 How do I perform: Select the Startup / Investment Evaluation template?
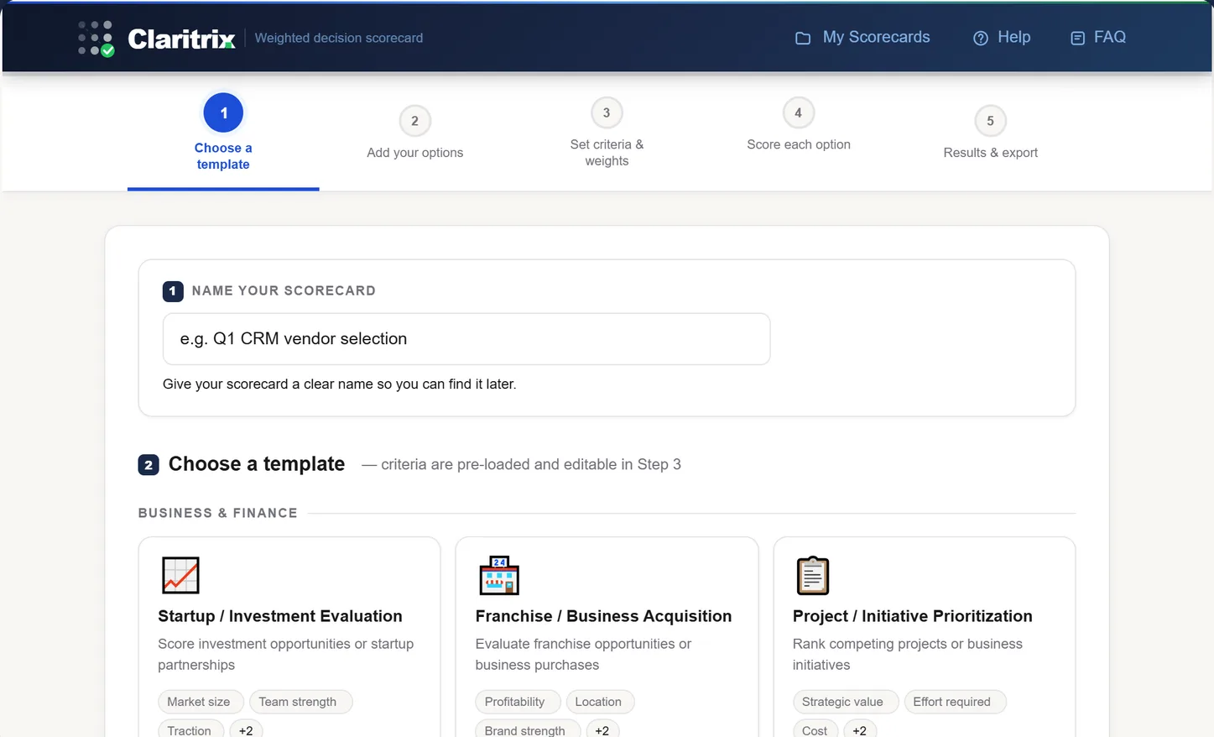click(x=289, y=638)
